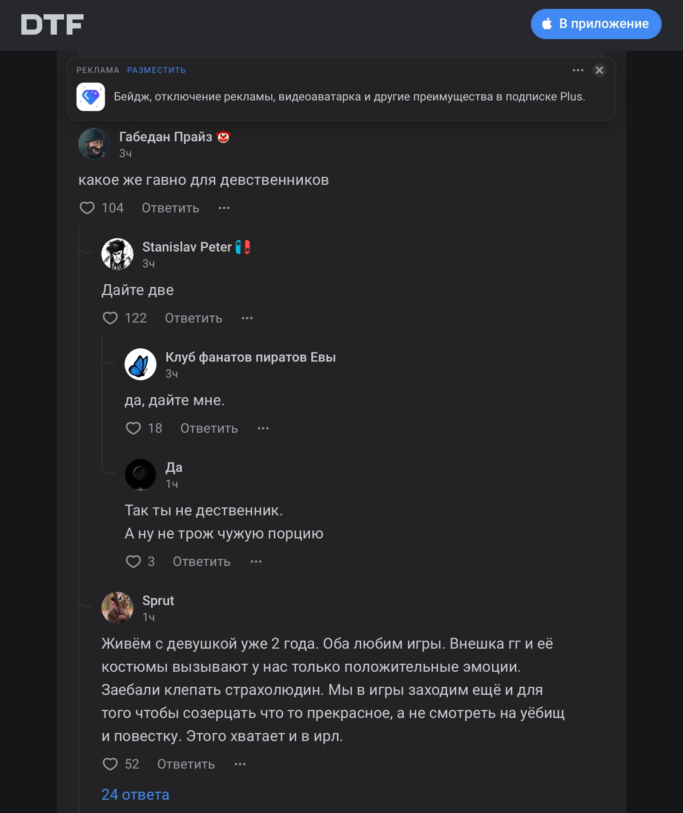
Task: Click the DTF logo
Action: 52,24
